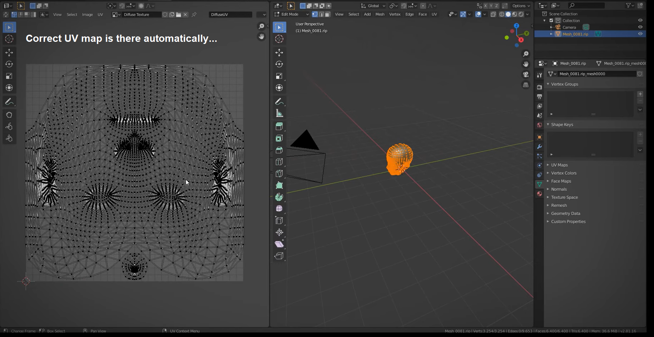
Task: Add a new vertex group
Action: [x=640, y=94]
